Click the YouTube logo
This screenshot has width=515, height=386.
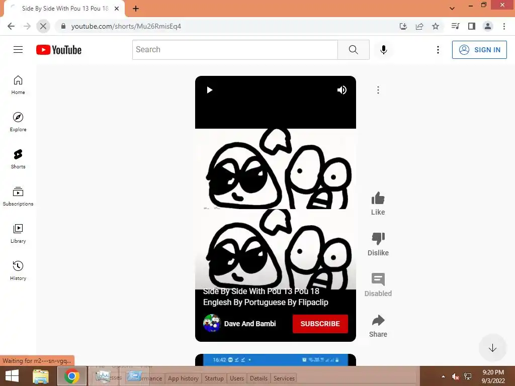point(59,50)
